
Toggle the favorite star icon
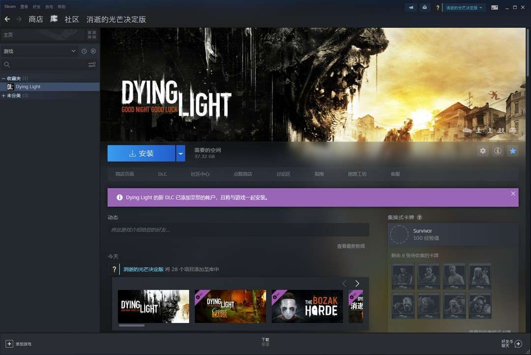[x=513, y=151]
